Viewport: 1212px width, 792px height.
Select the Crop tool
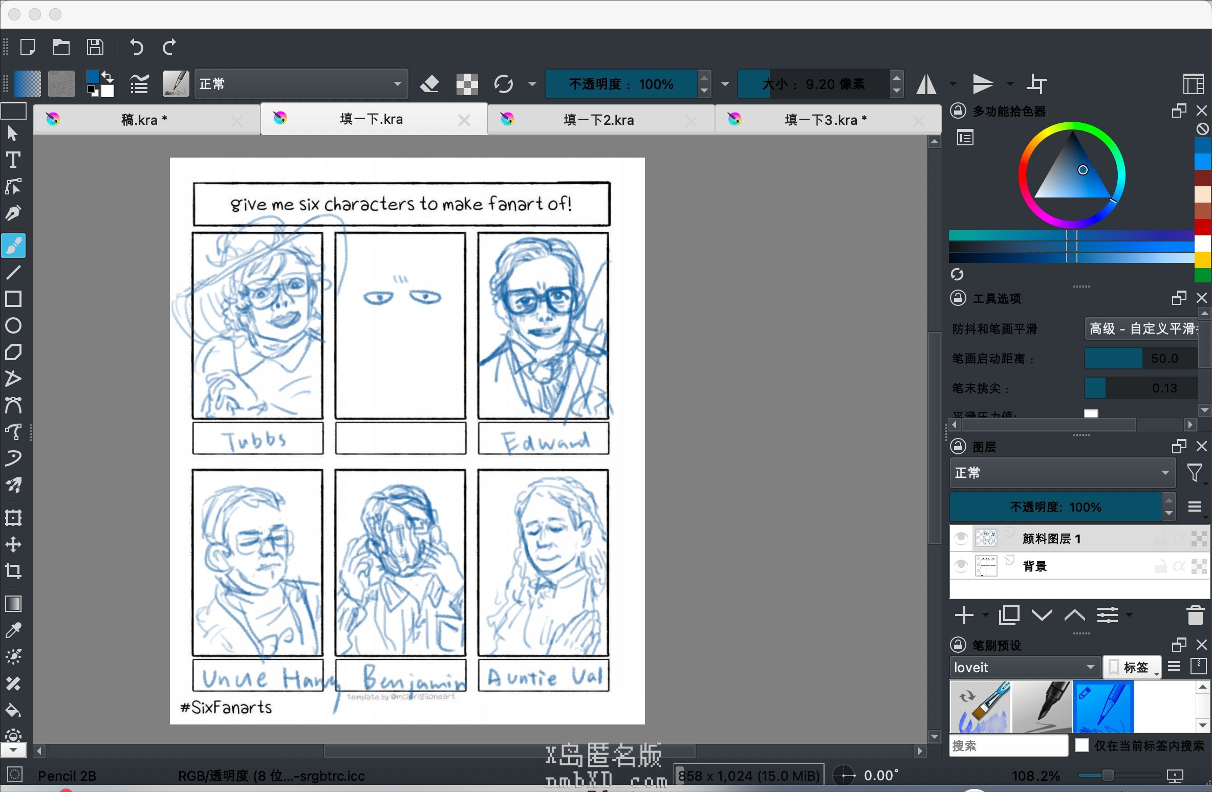click(13, 571)
